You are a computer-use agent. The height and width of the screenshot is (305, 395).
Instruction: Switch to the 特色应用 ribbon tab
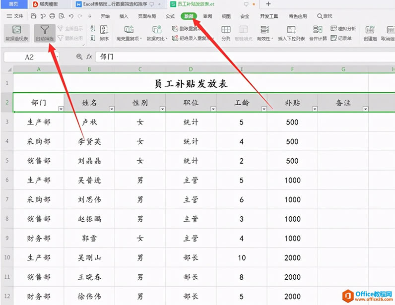point(298,16)
